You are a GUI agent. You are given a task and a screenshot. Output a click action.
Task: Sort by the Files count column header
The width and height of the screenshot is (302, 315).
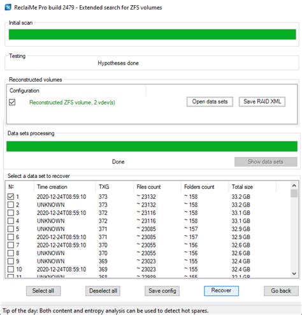point(157,187)
